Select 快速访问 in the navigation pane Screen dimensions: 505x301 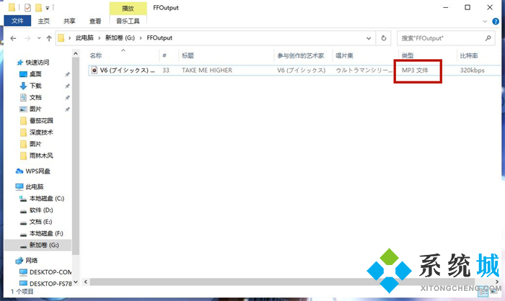(x=38, y=63)
